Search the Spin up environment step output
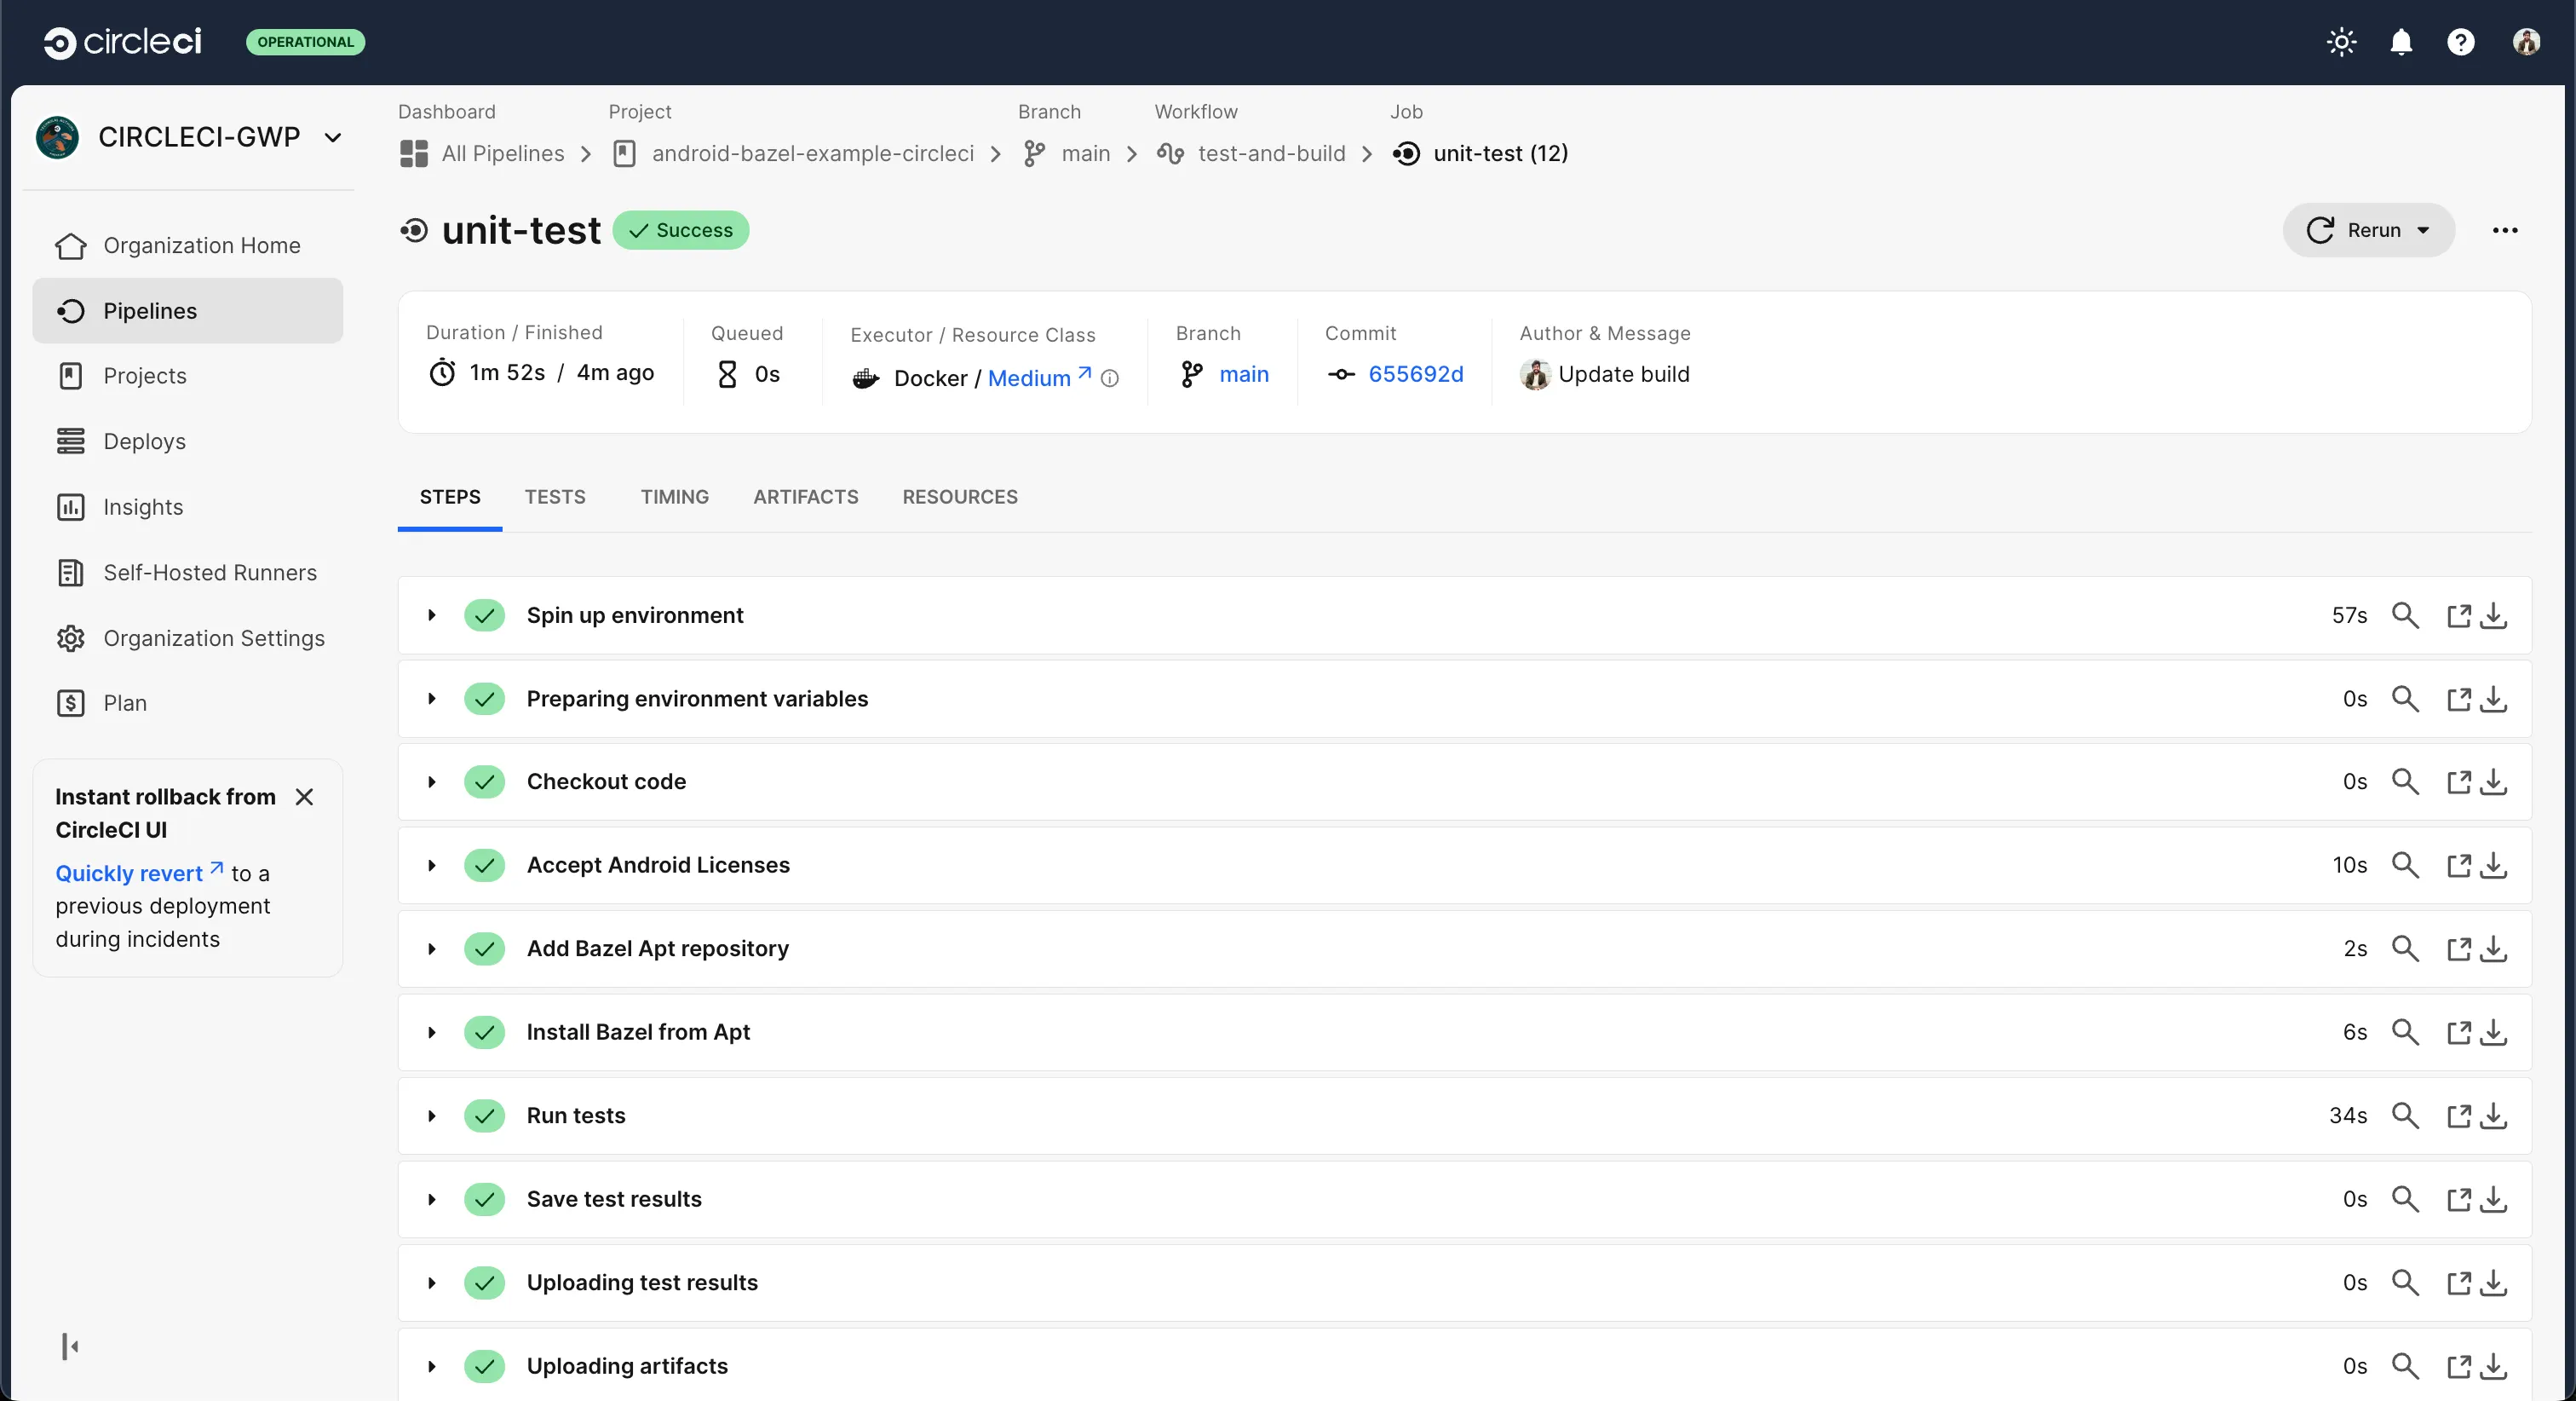 [2405, 615]
